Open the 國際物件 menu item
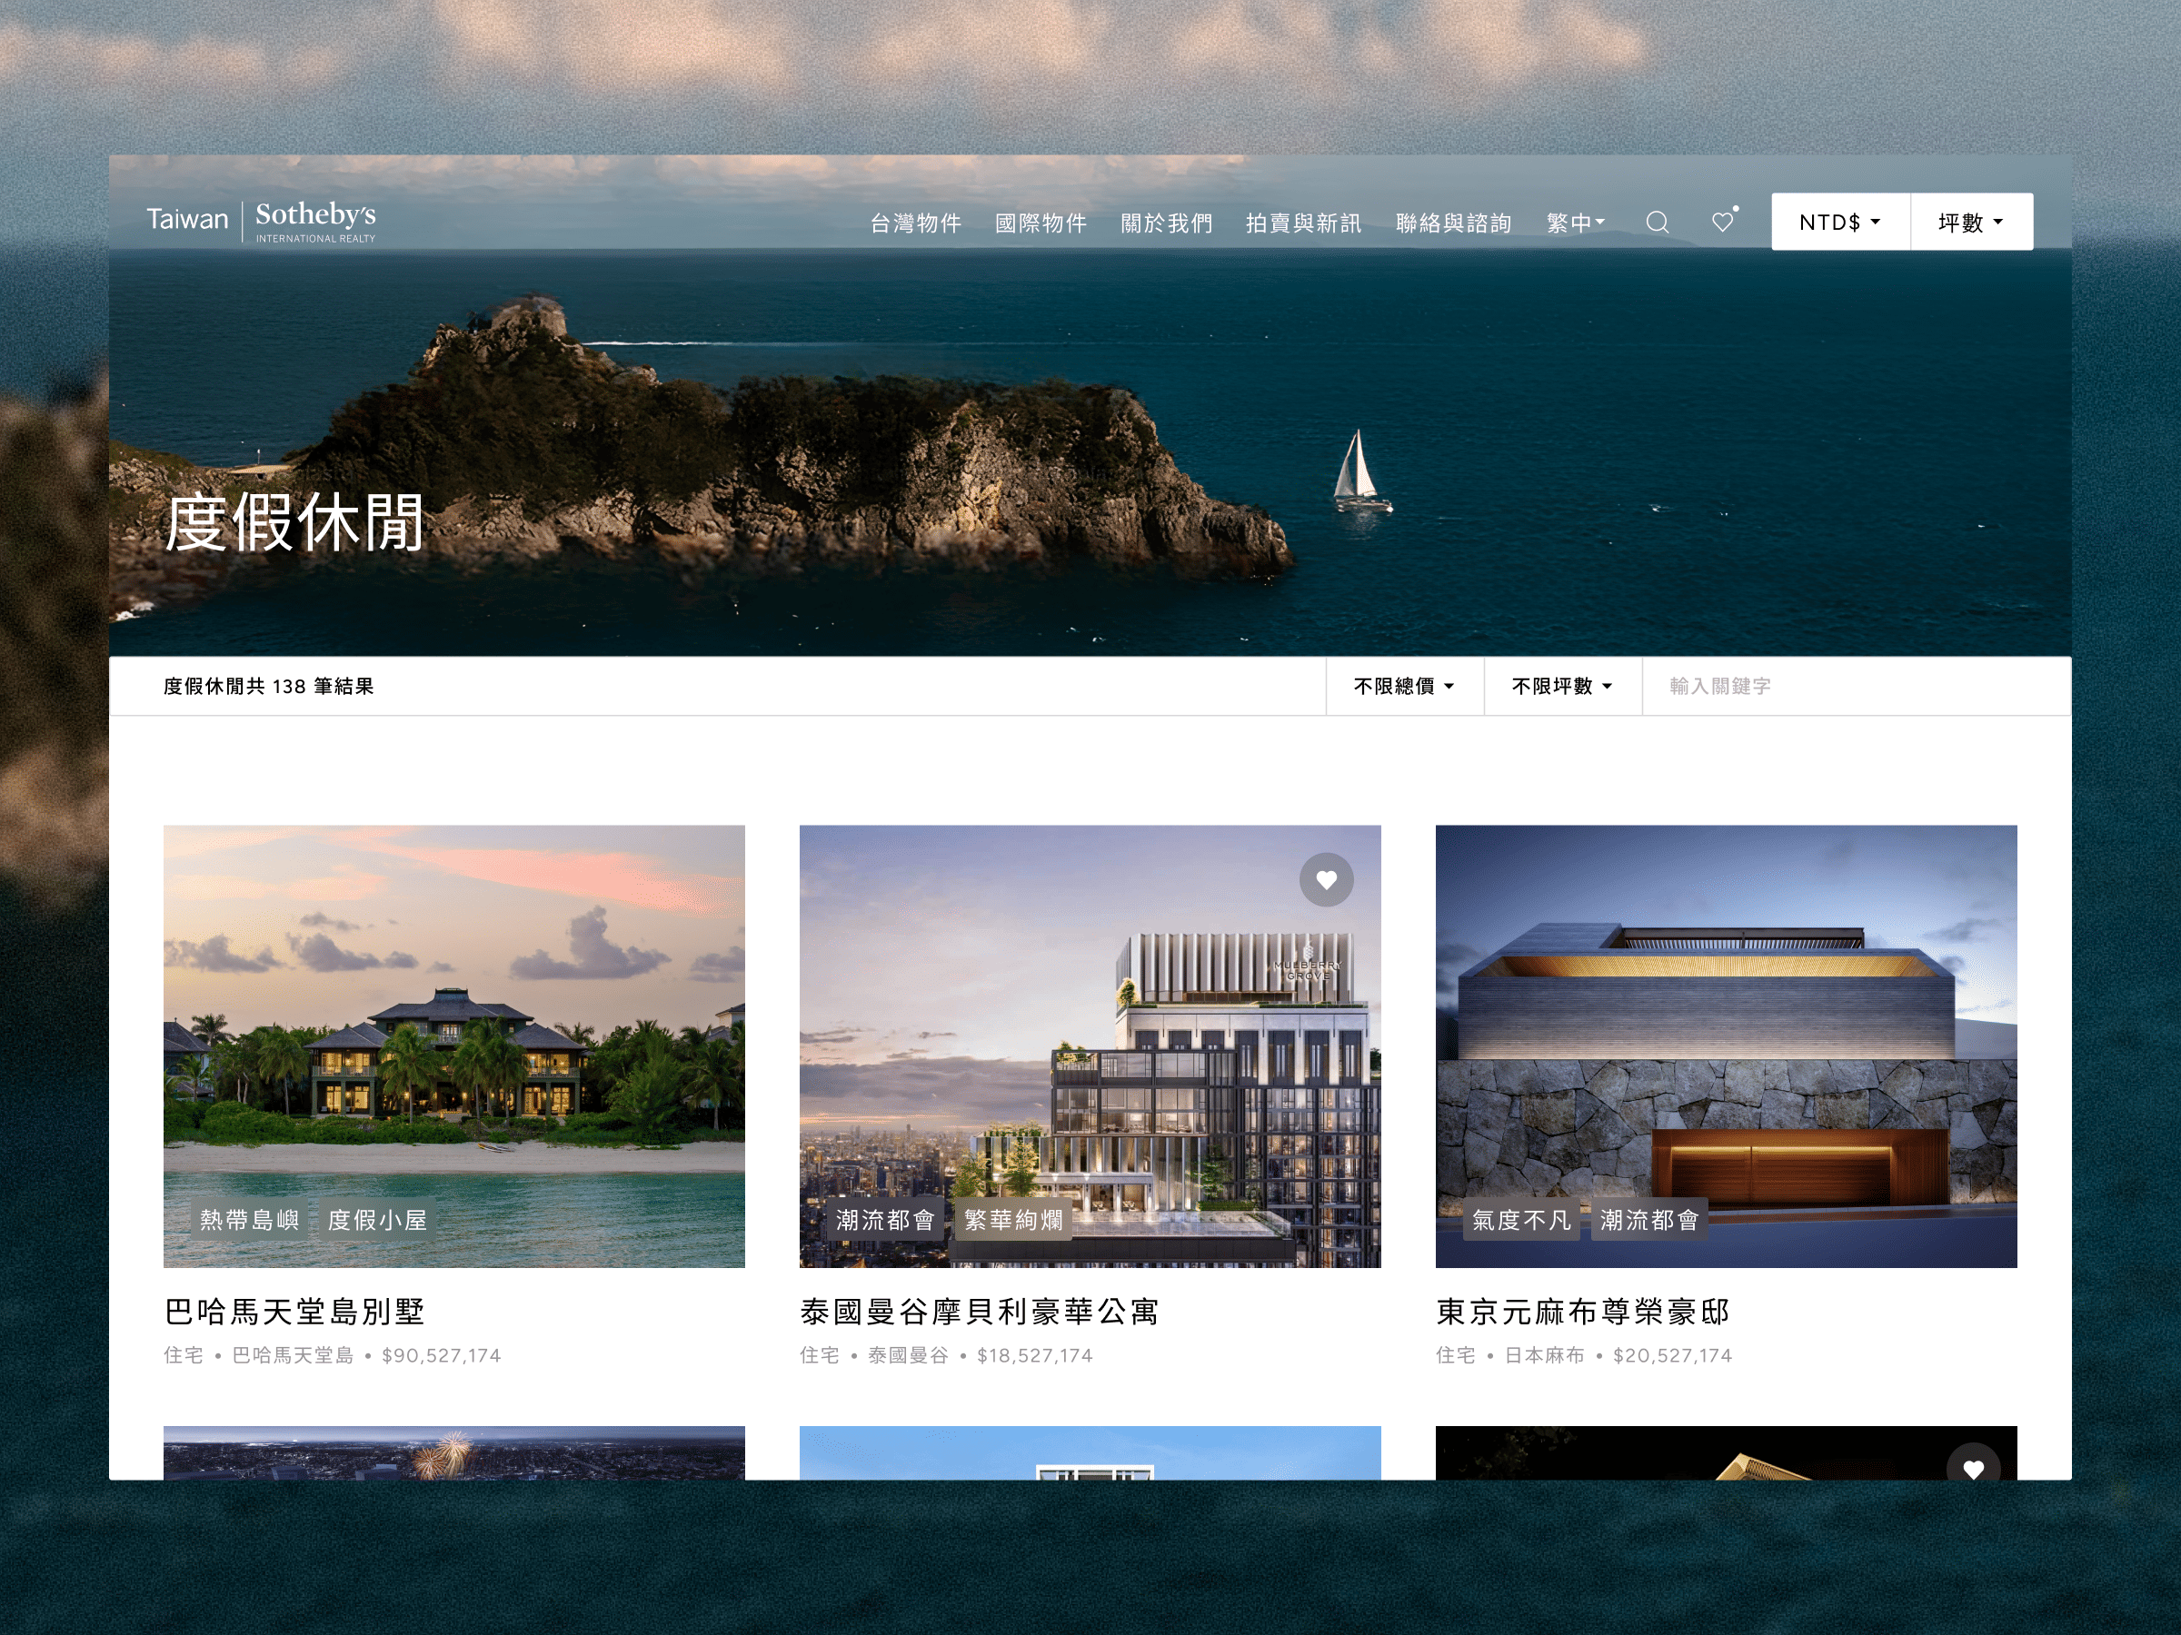Viewport: 2181px width, 1635px height. coord(1041,223)
